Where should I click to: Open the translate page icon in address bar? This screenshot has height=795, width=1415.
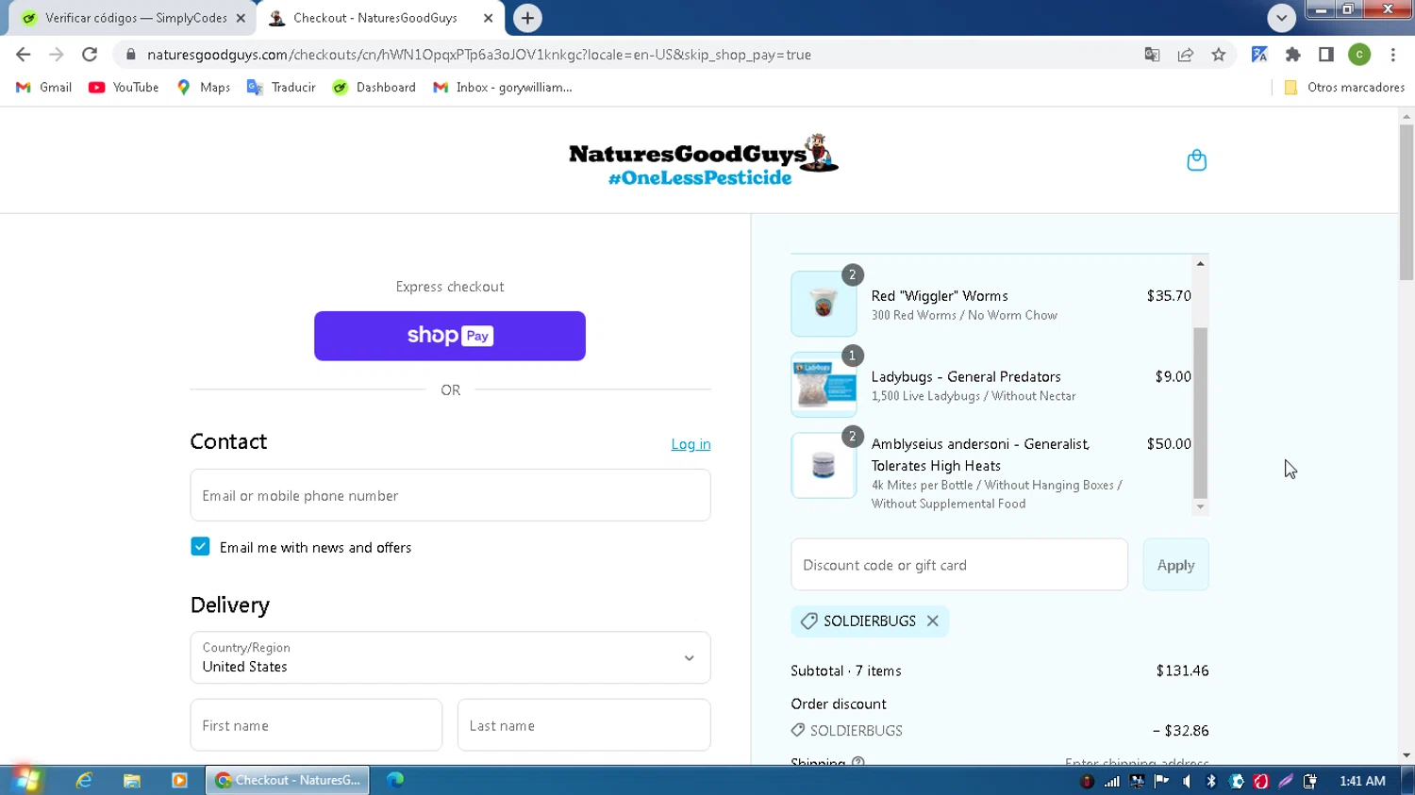click(1152, 55)
